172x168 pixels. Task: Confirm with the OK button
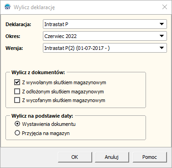point(75,157)
